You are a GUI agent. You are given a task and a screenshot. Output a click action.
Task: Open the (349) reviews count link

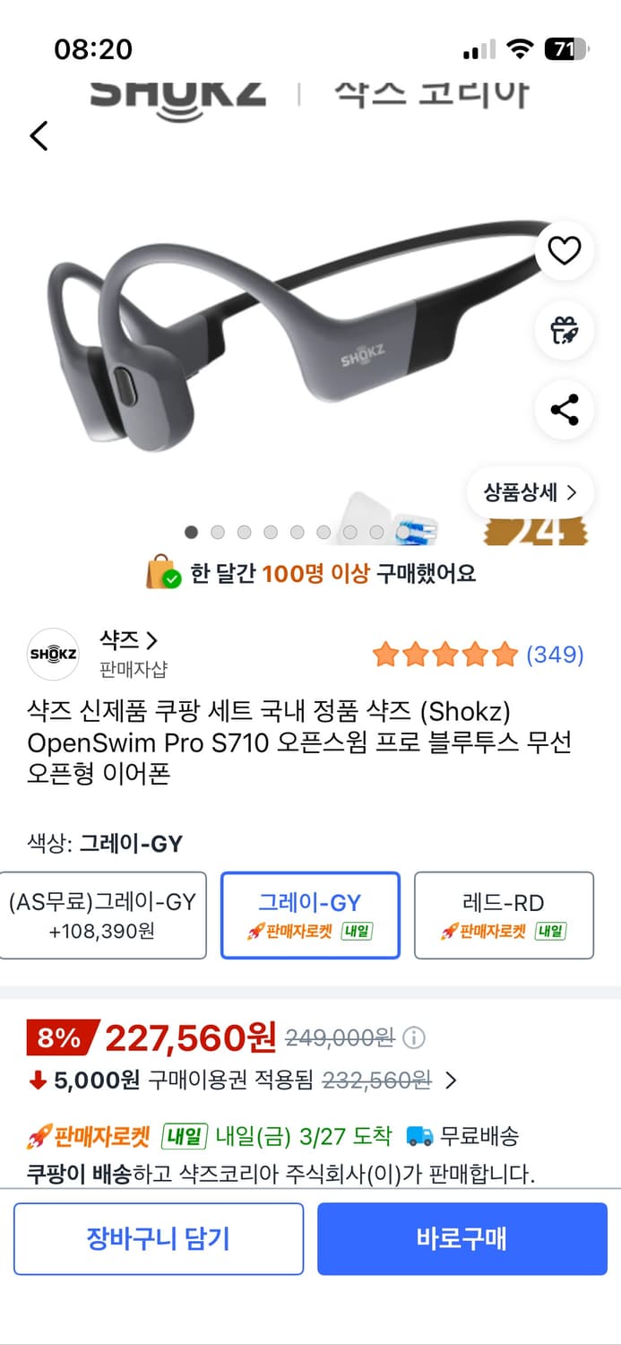tap(556, 655)
